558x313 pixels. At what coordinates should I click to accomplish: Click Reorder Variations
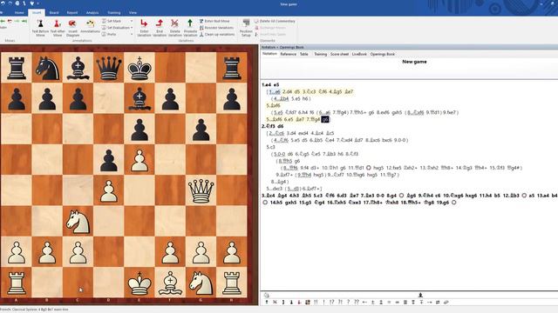click(x=216, y=28)
